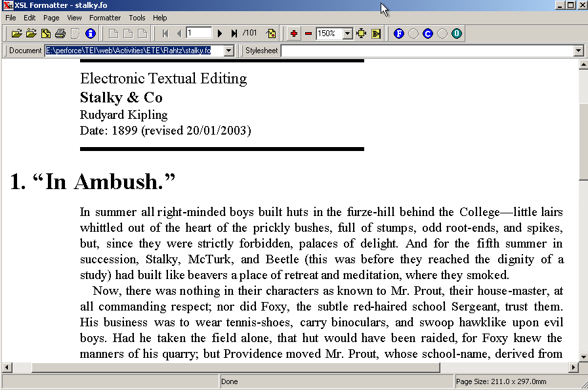Go to the next page
This screenshot has width=588, height=390.
[x=219, y=33]
